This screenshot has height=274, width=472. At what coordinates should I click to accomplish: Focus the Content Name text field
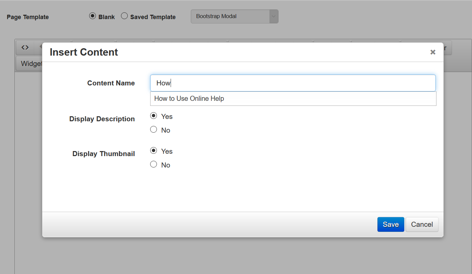pos(293,83)
